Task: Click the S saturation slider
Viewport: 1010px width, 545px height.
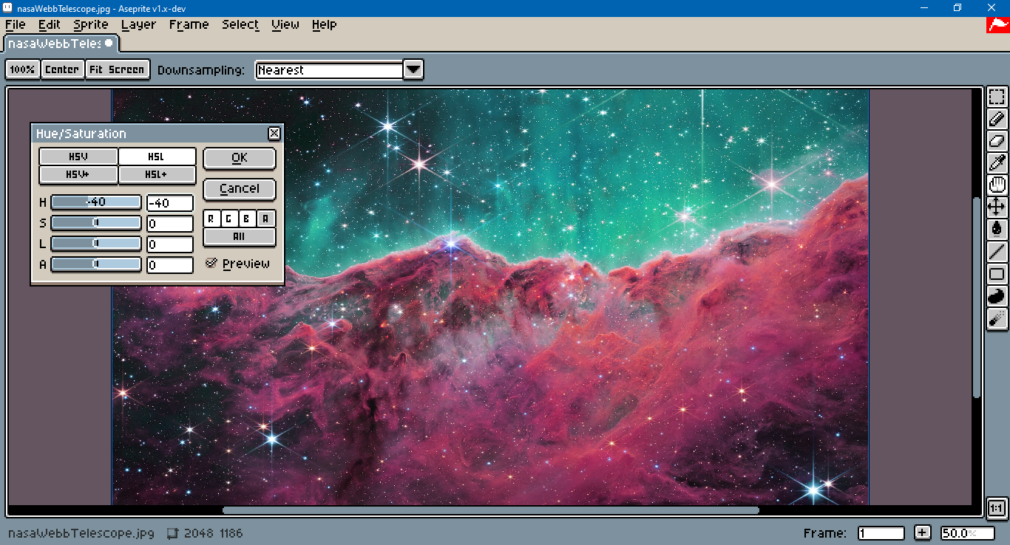Action: [96, 223]
